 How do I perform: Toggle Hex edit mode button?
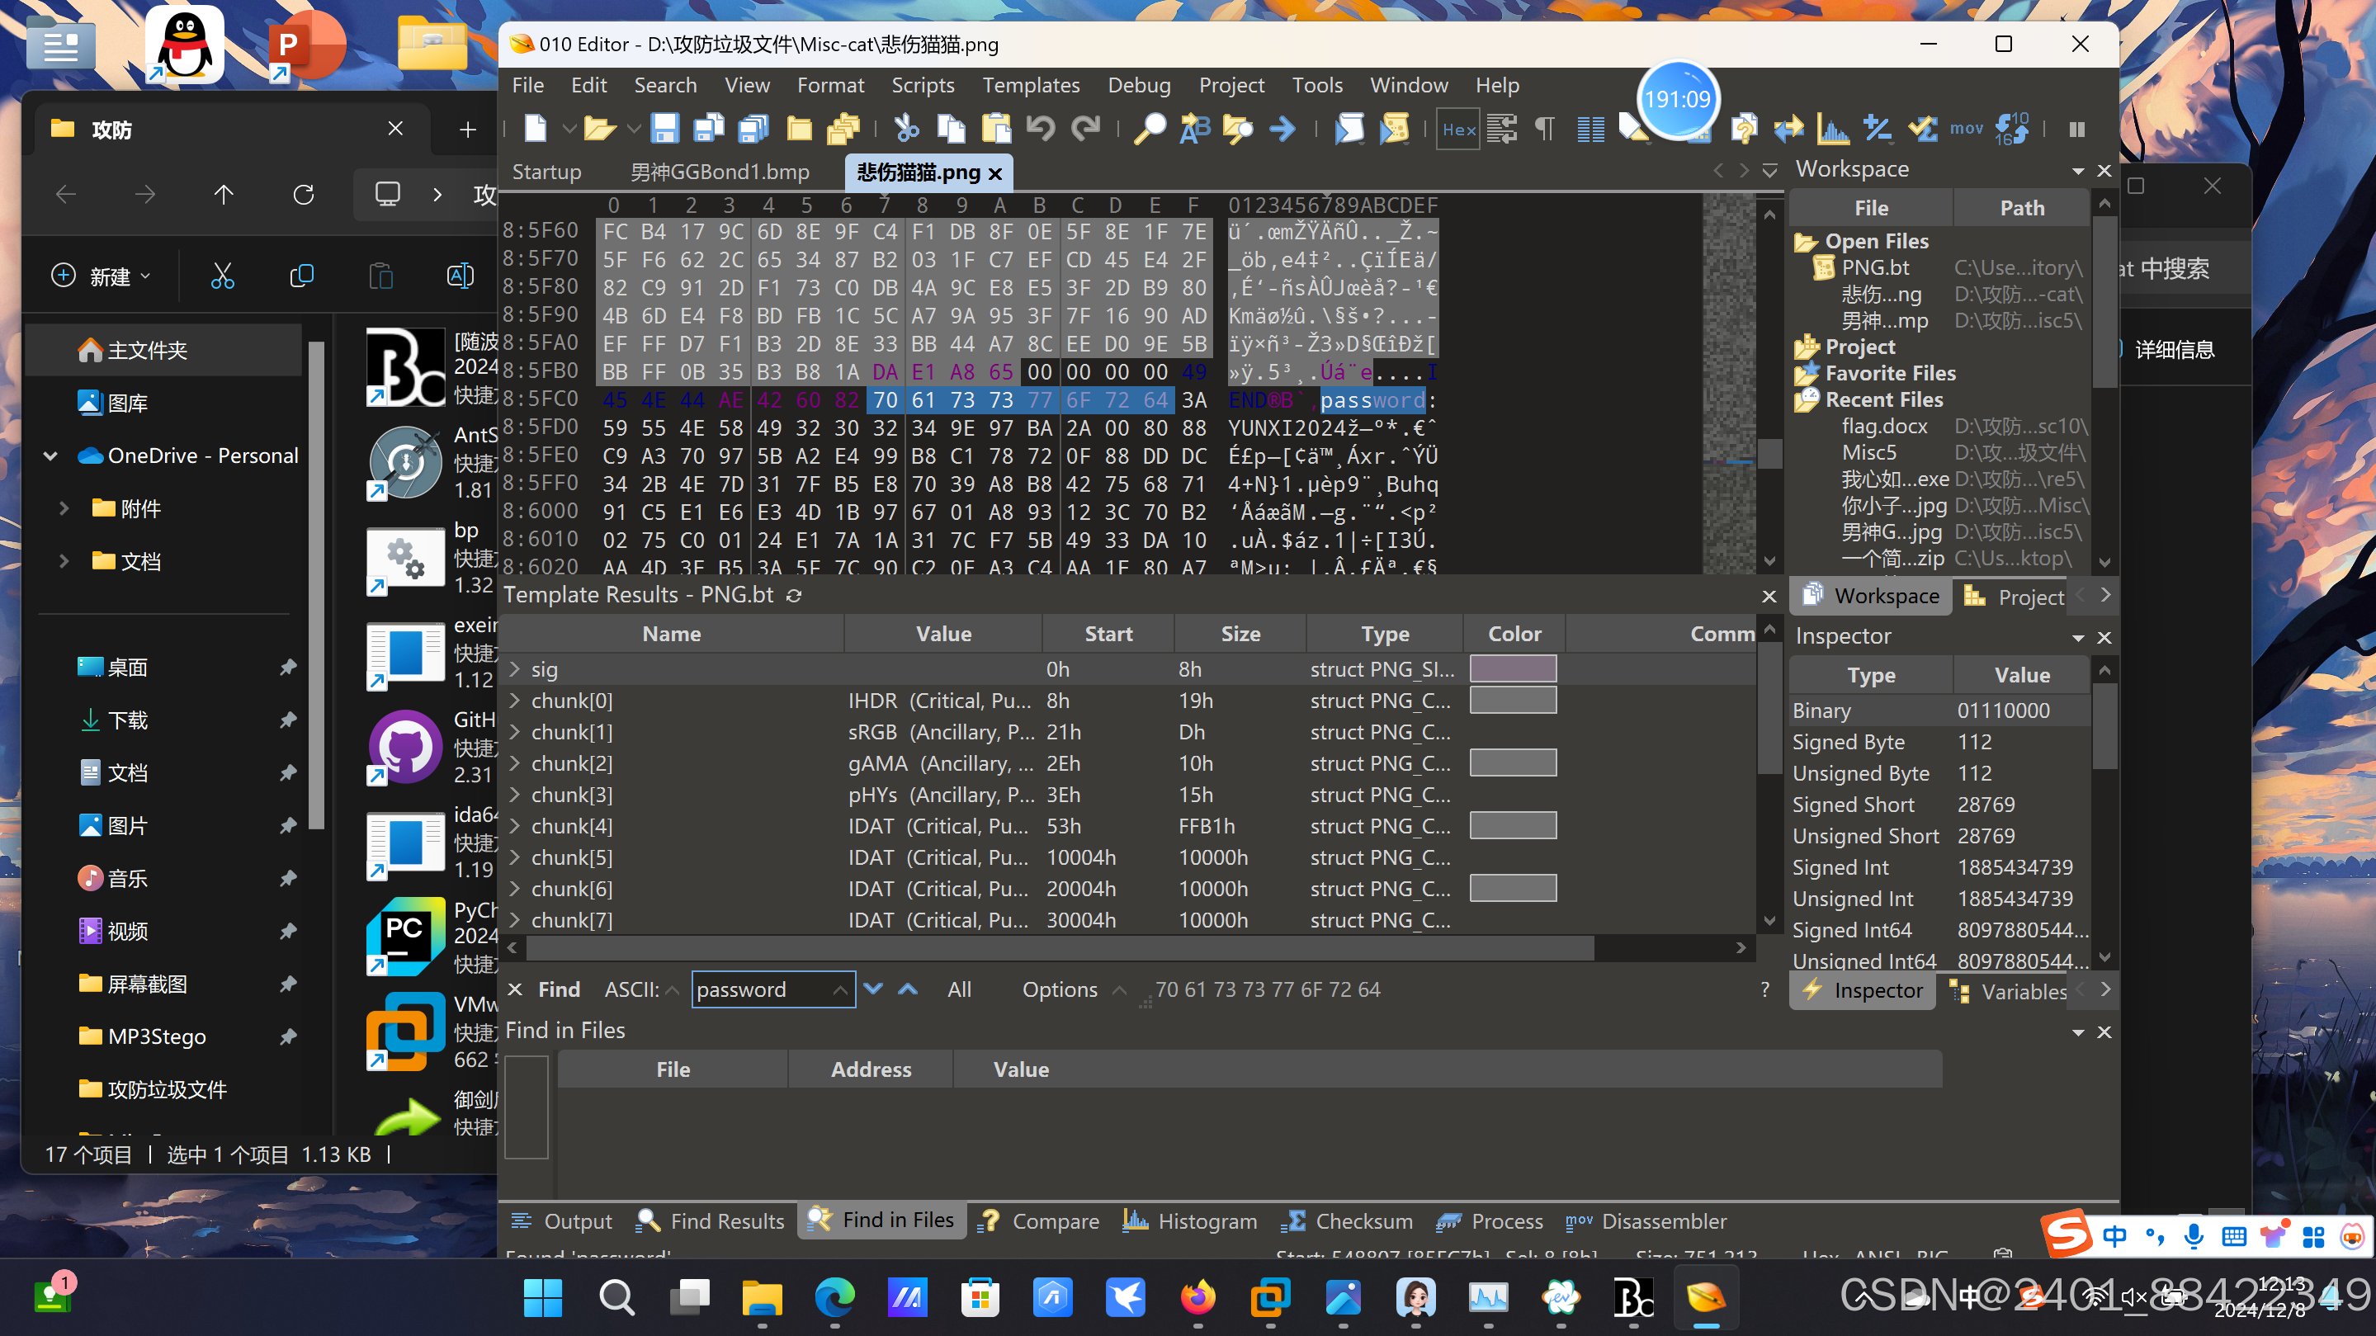pyautogui.click(x=1457, y=129)
